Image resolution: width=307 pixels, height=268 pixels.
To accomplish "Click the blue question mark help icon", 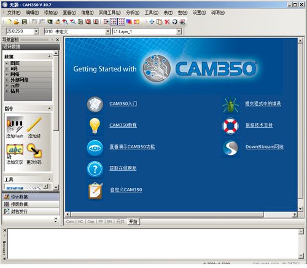I will point(95,169).
